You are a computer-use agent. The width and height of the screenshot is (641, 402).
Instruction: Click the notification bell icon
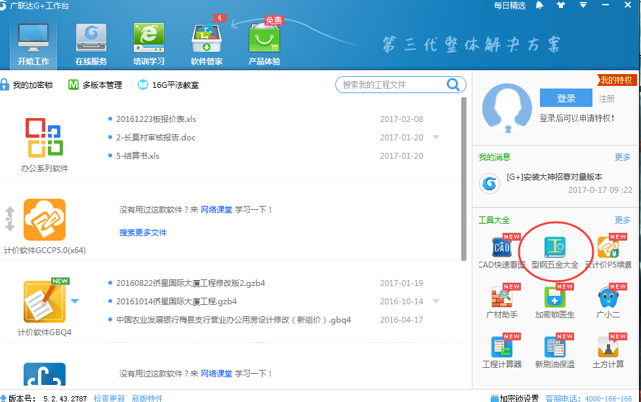[539, 5]
